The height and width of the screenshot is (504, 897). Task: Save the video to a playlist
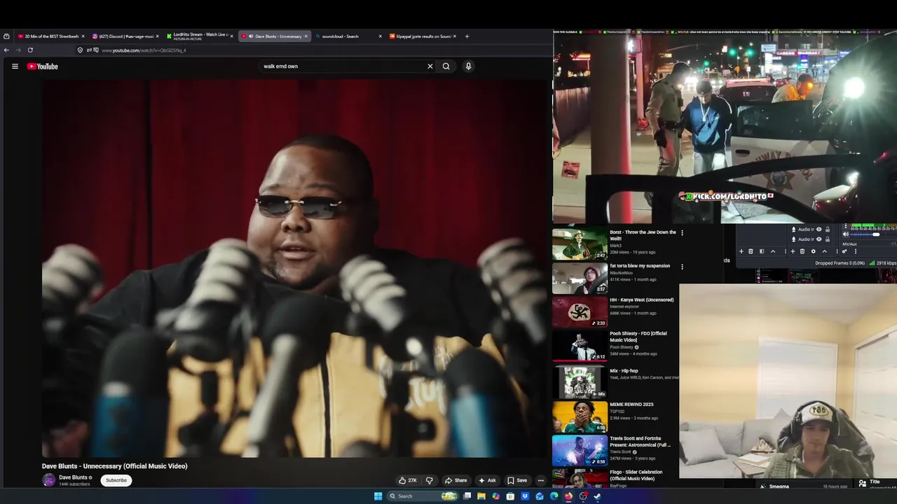coord(517,480)
